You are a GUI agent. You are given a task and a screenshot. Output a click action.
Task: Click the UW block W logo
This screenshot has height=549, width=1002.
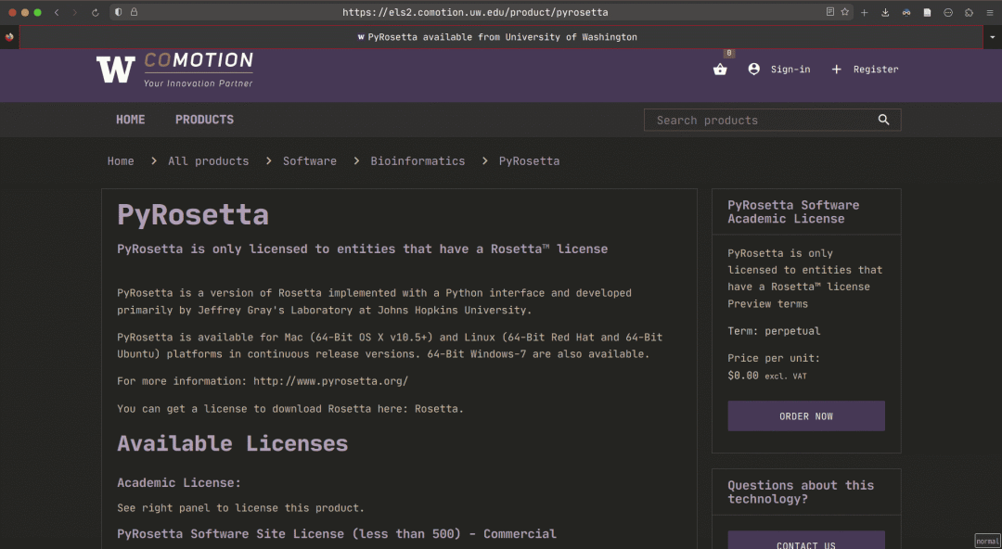pos(116,70)
